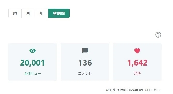The height and width of the screenshot is (94, 173).
Task: Click the eye views icon
Action: (x=33, y=51)
